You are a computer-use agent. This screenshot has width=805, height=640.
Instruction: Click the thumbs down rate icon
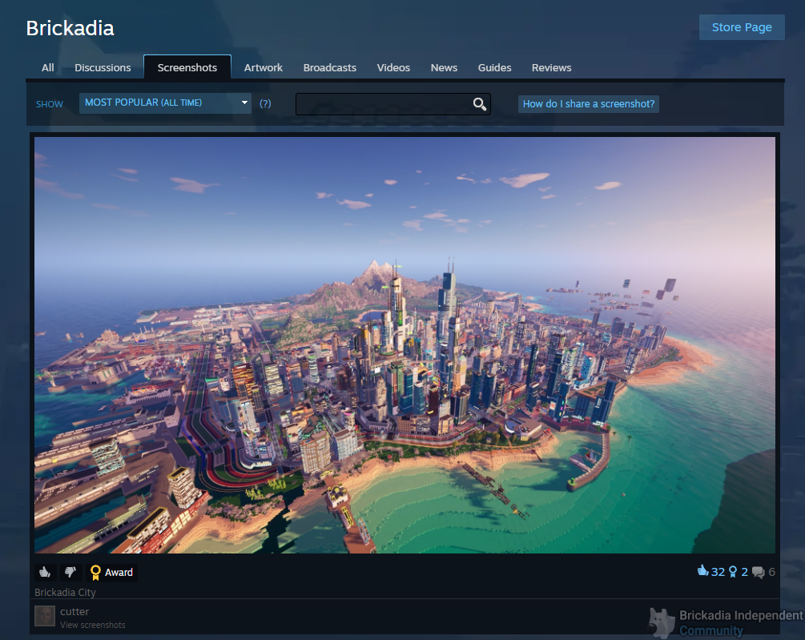click(70, 572)
